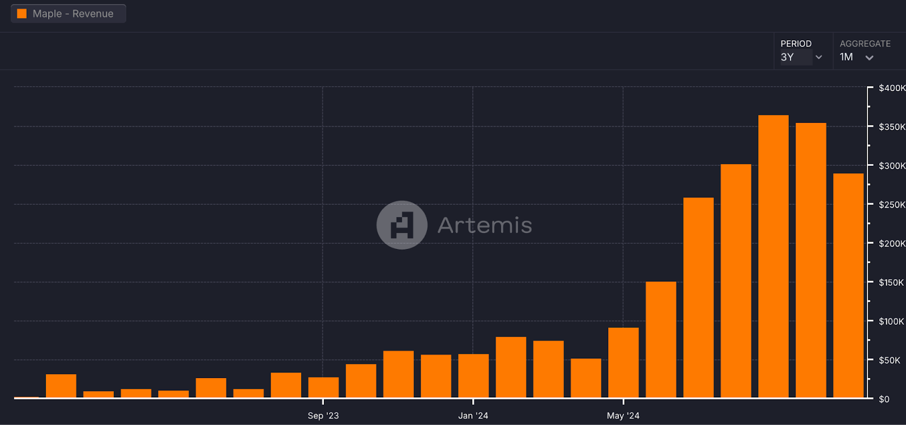Click the $200K y-axis label
Screen dimensions: 906x425
[x=892, y=243]
